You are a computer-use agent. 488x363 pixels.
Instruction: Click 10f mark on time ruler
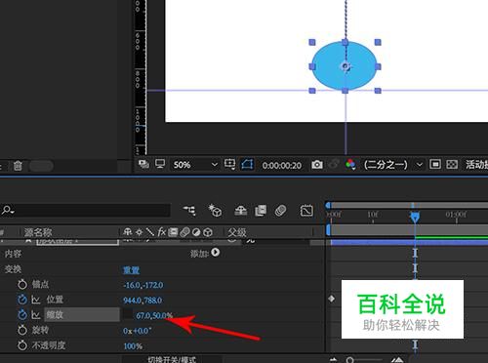373,215
